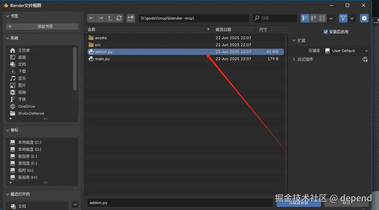This screenshot has height=210, width=379.
Task: Select the assets folder
Action: click(185, 38)
